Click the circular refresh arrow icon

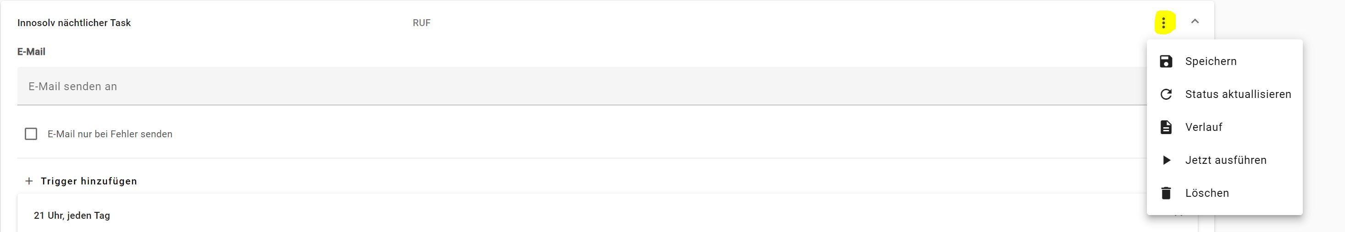tap(1166, 94)
